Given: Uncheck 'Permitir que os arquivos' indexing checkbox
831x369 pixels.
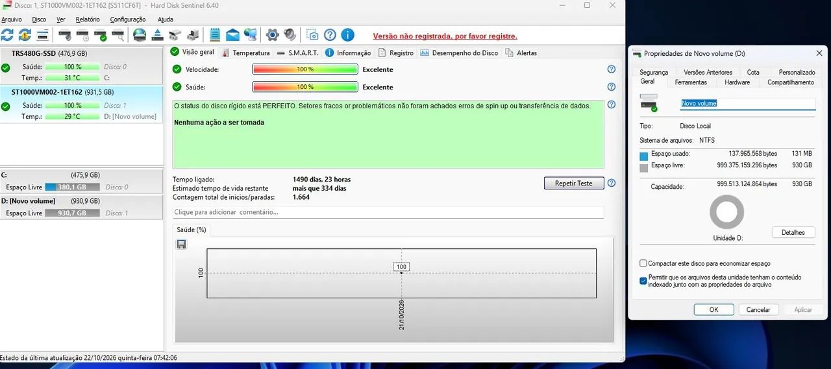Looking at the screenshot, I should (643, 281).
